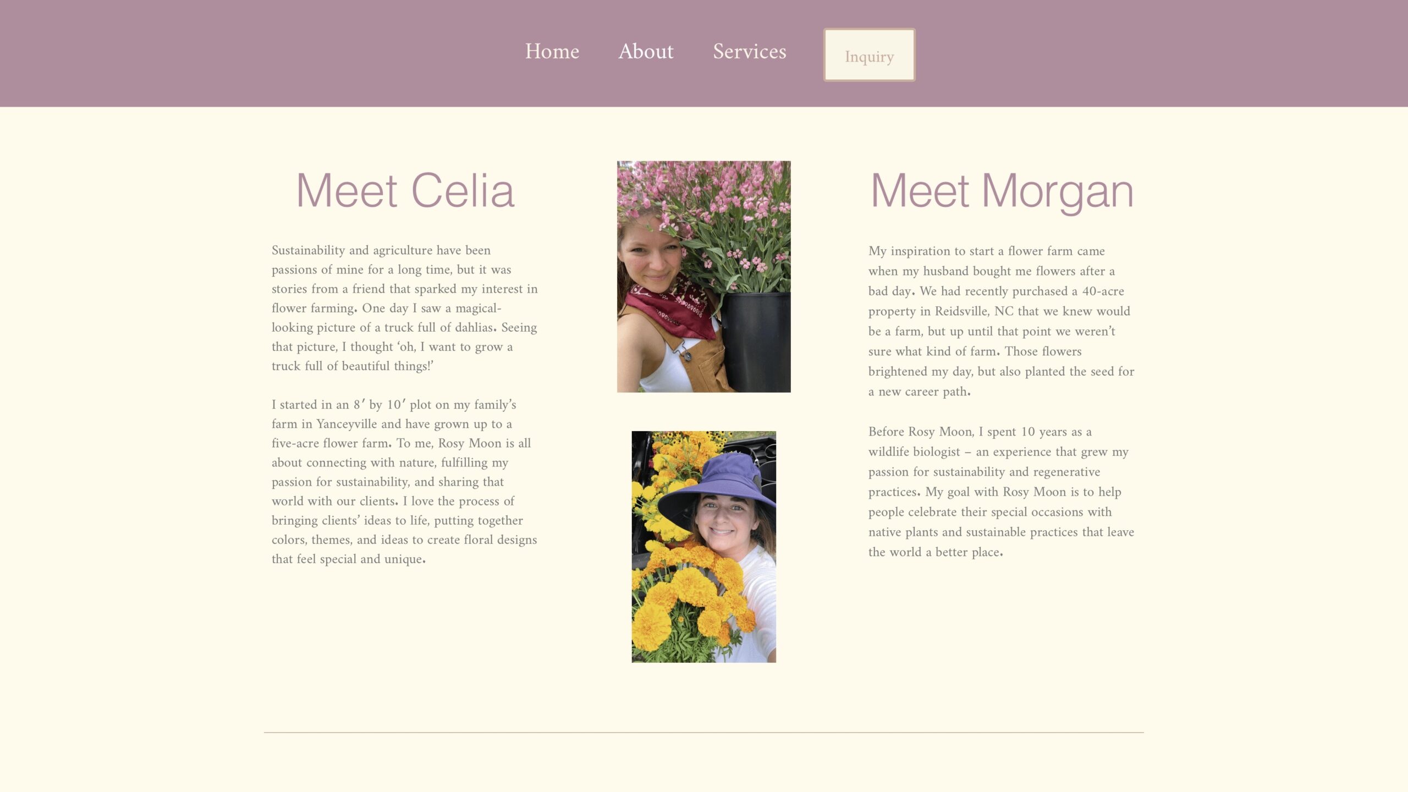1408x792 pixels.
Task: Click the paragraph beginning "My inspiration to start"
Action: point(1001,321)
